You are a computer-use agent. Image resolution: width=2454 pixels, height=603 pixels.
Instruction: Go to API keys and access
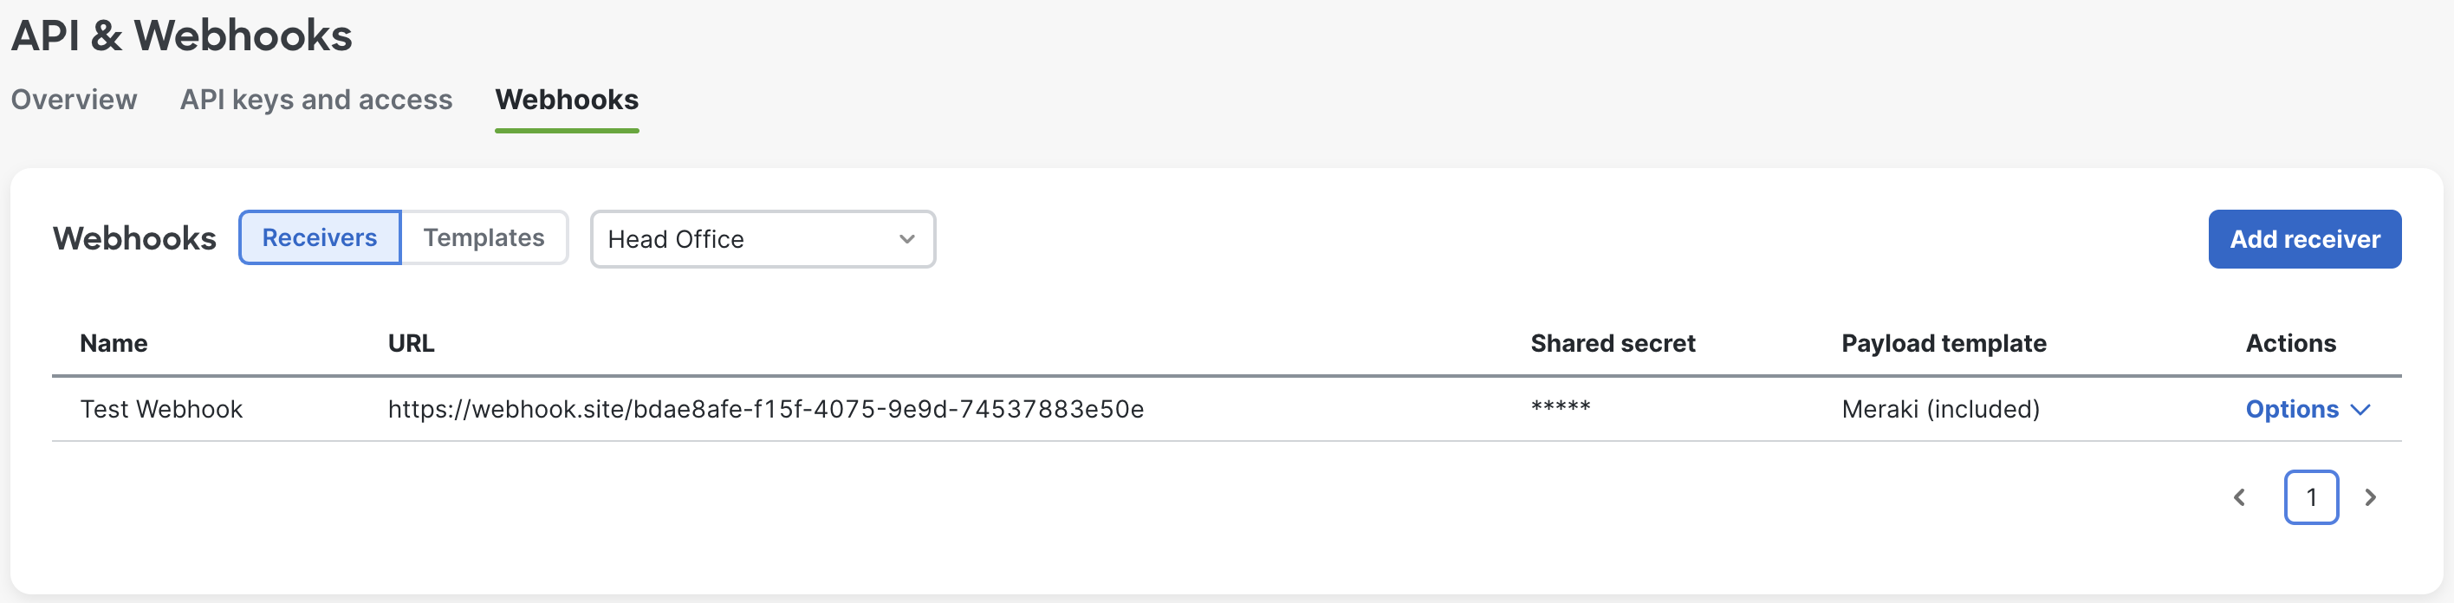tap(316, 99)
